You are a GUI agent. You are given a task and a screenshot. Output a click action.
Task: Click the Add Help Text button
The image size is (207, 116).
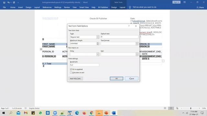click(76, 79)
